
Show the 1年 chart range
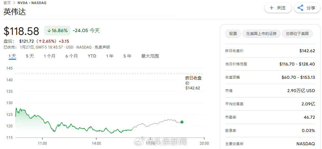click(110, 56)
